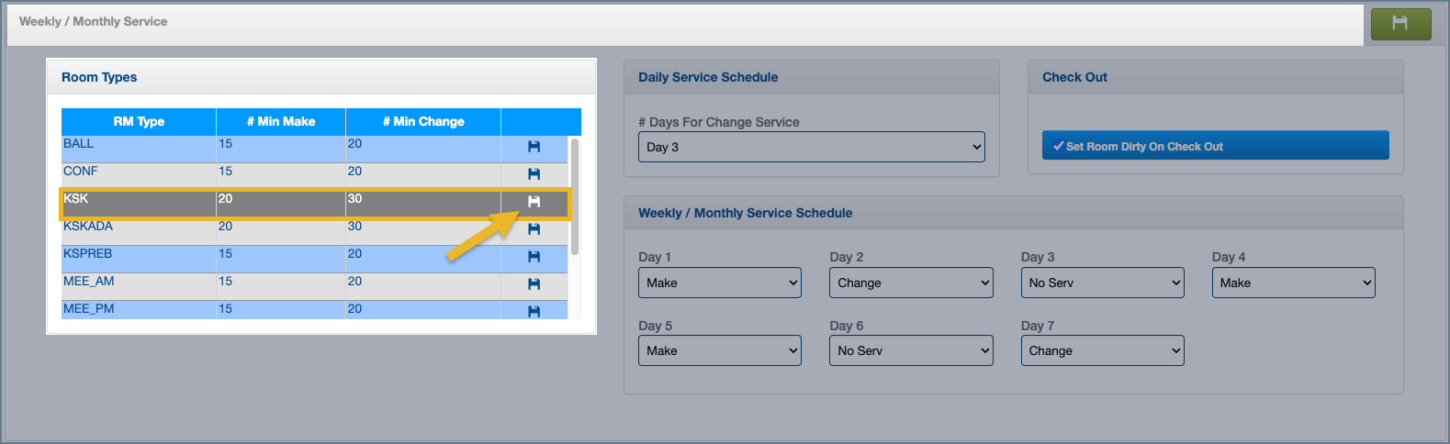The image size is (1450, 444).
Task: Open the Days For Change Service dropdown
Action: click(x=811, y=147)
